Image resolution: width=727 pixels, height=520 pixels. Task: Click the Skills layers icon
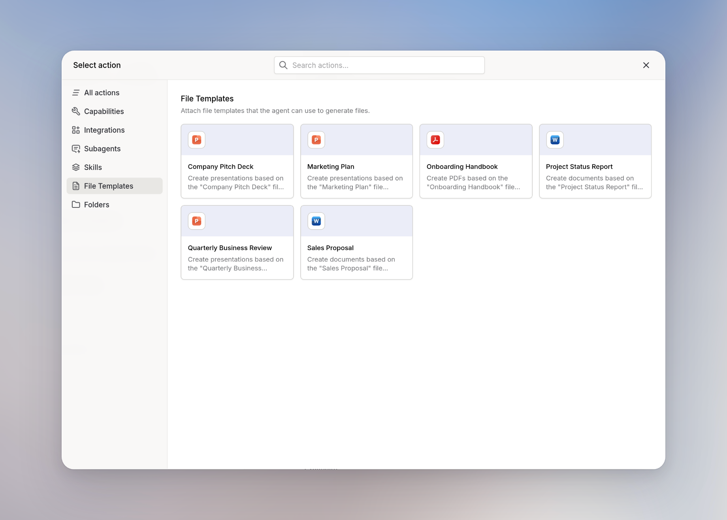(76, 167)
